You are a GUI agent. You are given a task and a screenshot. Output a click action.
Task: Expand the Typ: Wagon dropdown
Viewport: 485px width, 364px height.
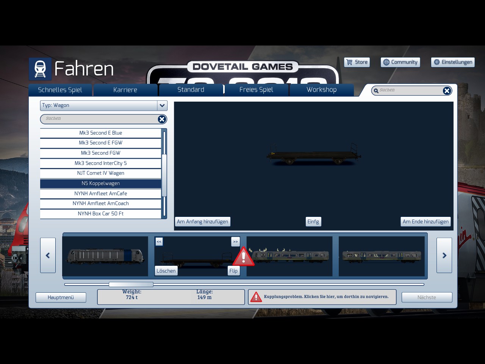point(162,105)
